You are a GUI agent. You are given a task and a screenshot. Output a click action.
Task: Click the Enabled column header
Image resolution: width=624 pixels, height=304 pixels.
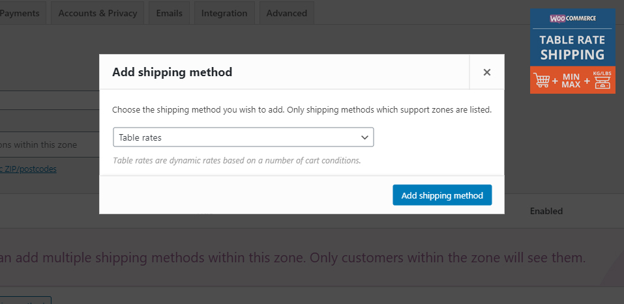coord(546,211)
